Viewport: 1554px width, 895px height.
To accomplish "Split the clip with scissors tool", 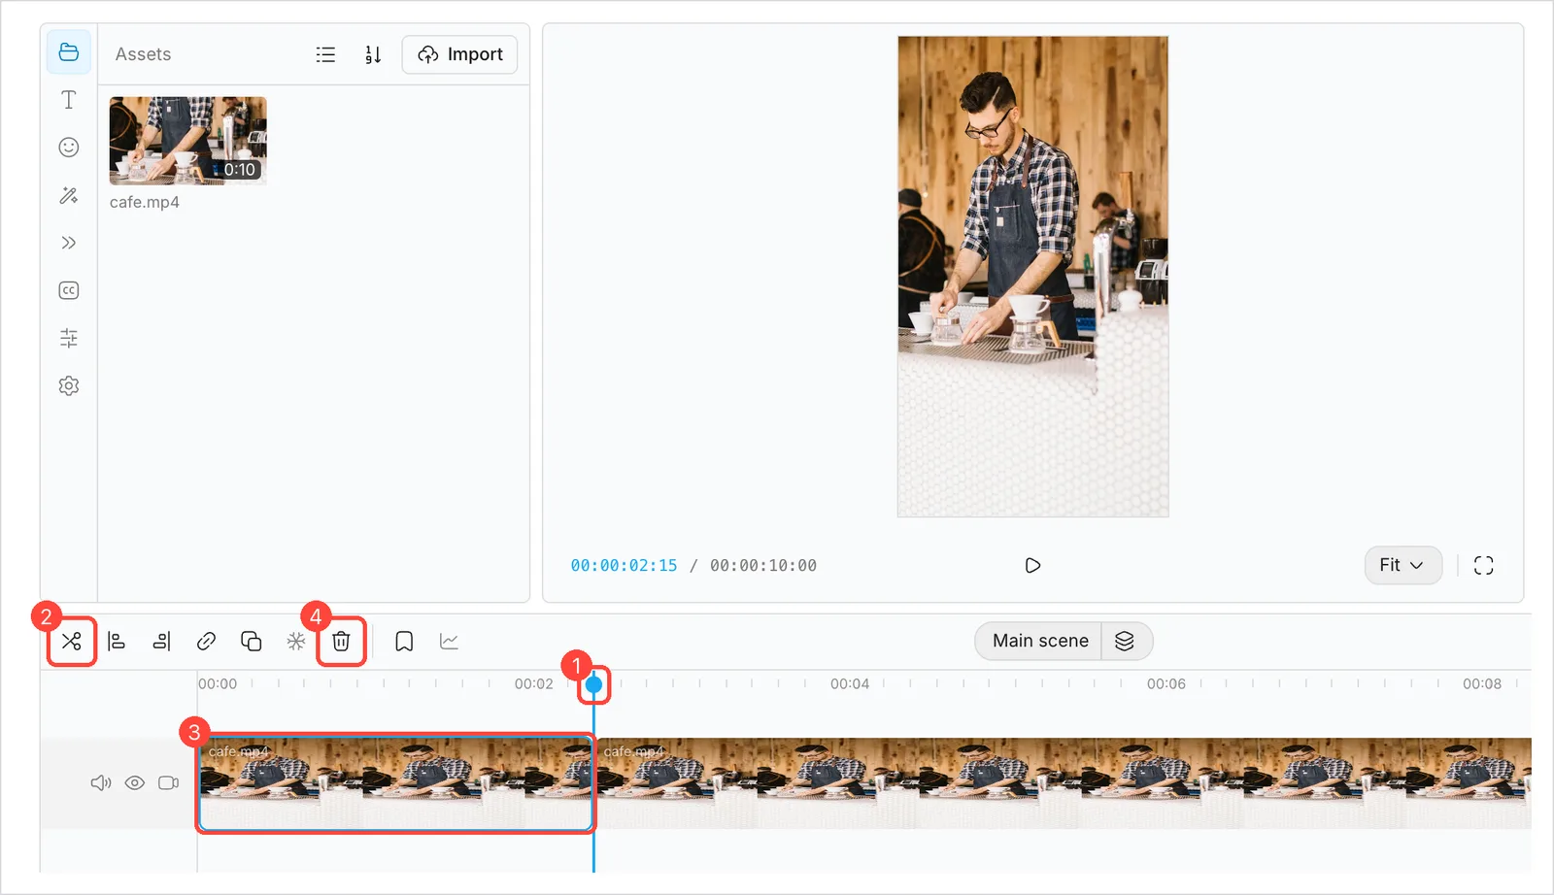I will (72, 641).
